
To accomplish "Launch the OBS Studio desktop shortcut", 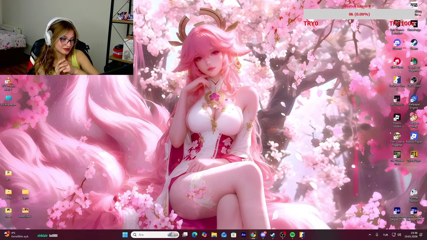I will pyautogui.click(x=414, y=82).
